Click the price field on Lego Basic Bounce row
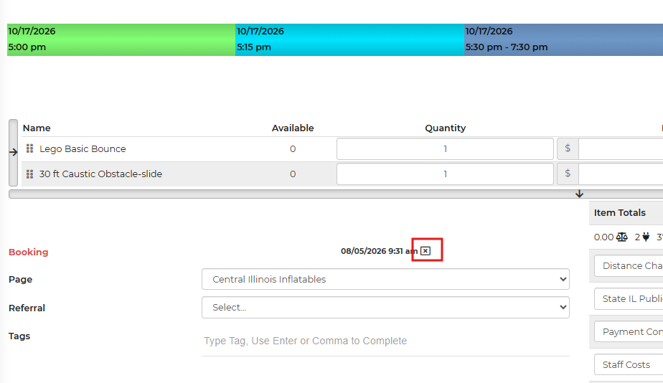This screenshot has width=663, height=383. tap(621, 148)
